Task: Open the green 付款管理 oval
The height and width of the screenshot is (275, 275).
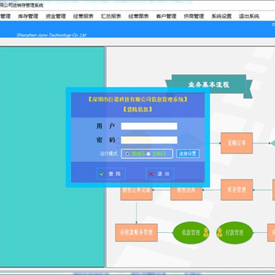Action: pos(235,233)
